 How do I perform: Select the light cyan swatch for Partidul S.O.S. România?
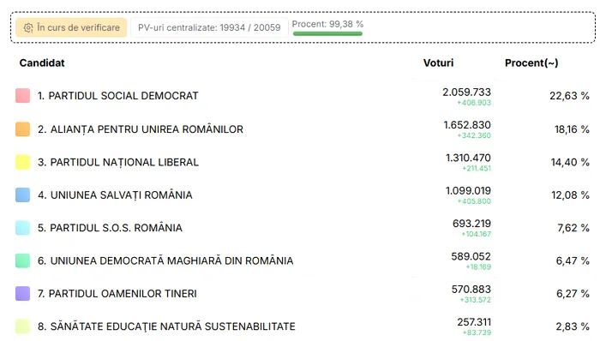tap(22, 228)
